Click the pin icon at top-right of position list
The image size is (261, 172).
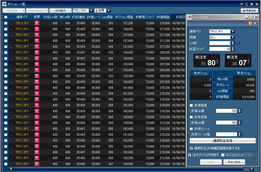241,4
